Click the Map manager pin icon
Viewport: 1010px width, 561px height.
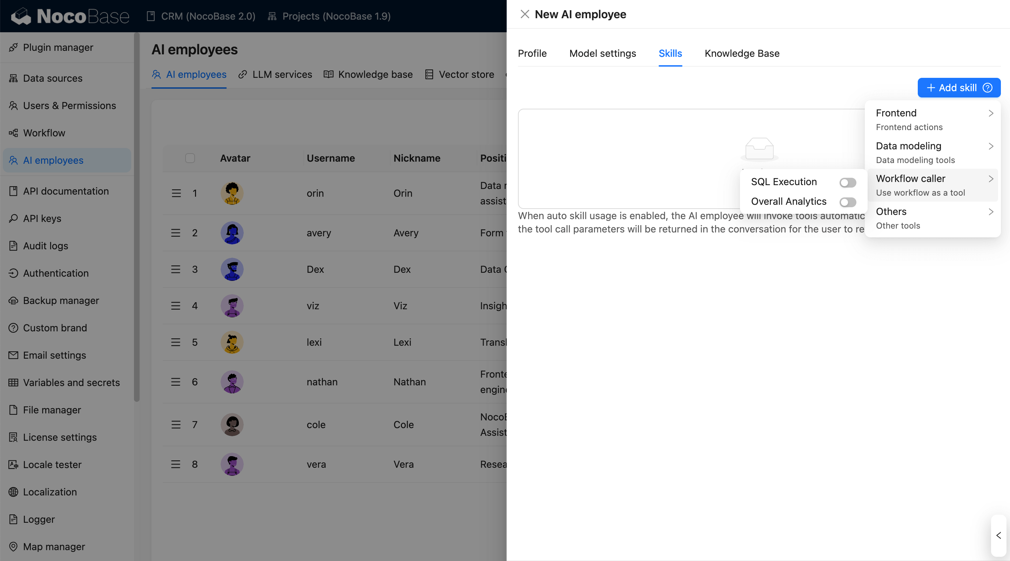(x=13, y=547)
